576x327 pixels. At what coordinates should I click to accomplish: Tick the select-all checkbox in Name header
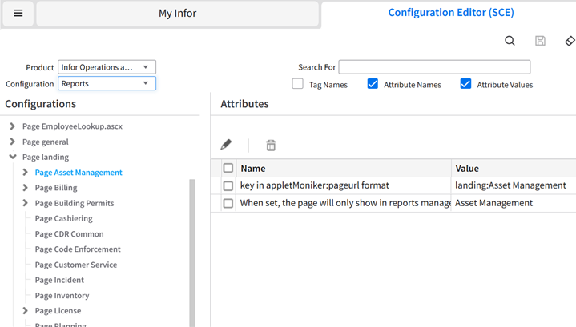(228, 168)
